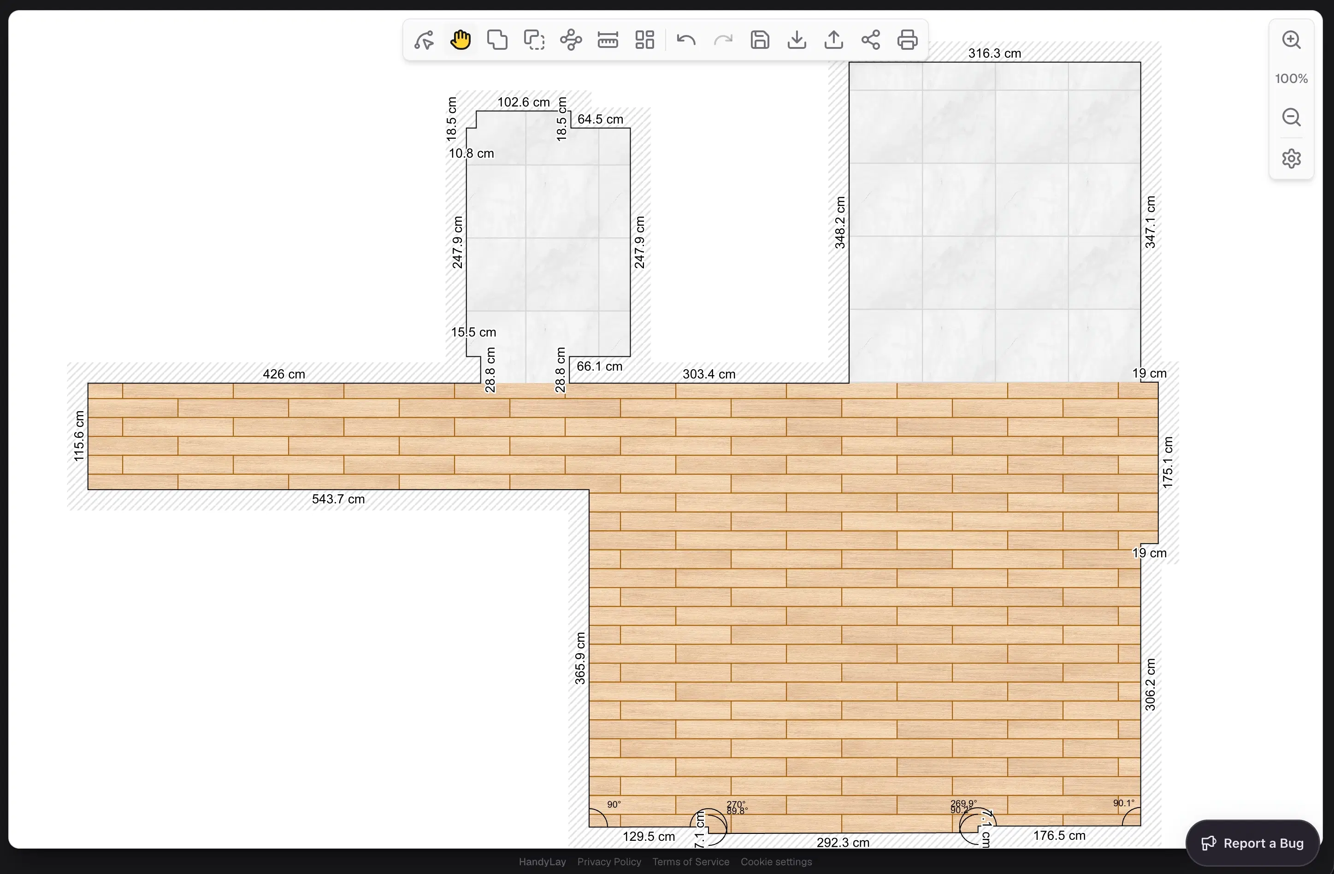
Task: Open Cookie settings
Action: click(x=776, y=862)
